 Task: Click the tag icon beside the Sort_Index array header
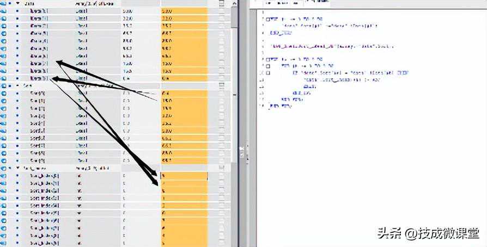[4, 169]
